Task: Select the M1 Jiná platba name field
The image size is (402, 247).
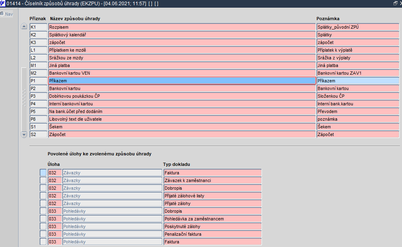Action: 182,65
